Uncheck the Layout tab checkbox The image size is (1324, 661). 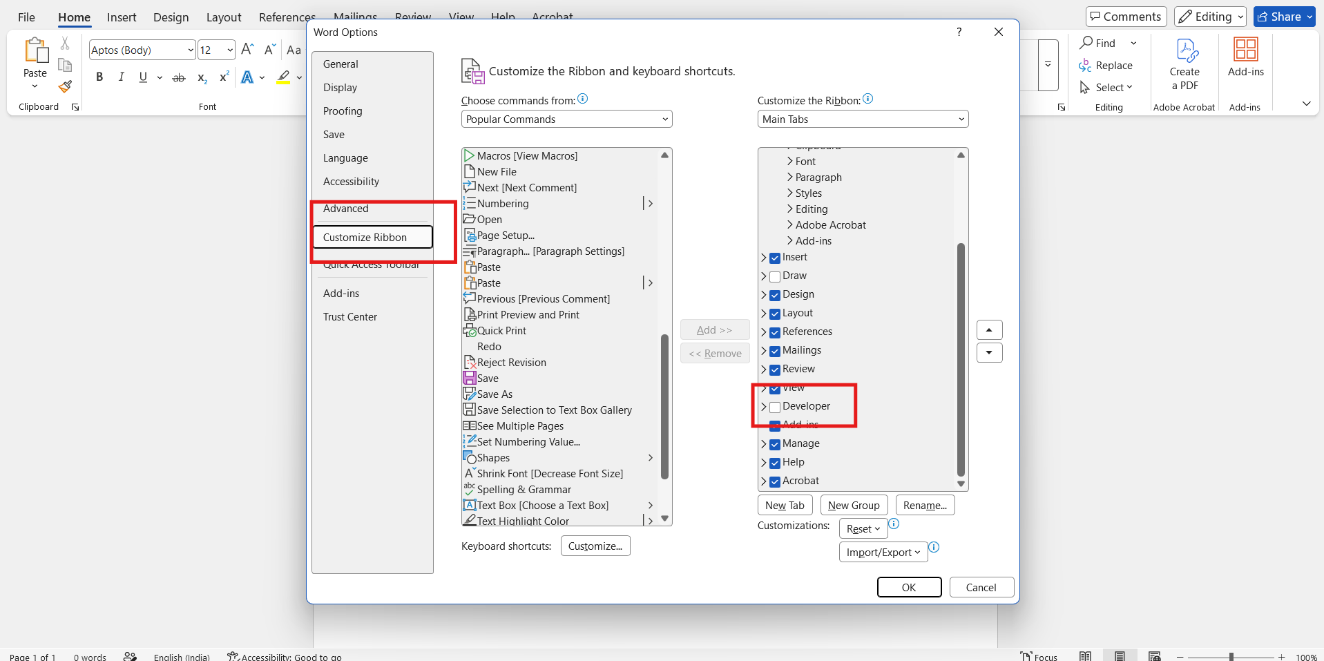pyautogui.click(x=775, y=314)
